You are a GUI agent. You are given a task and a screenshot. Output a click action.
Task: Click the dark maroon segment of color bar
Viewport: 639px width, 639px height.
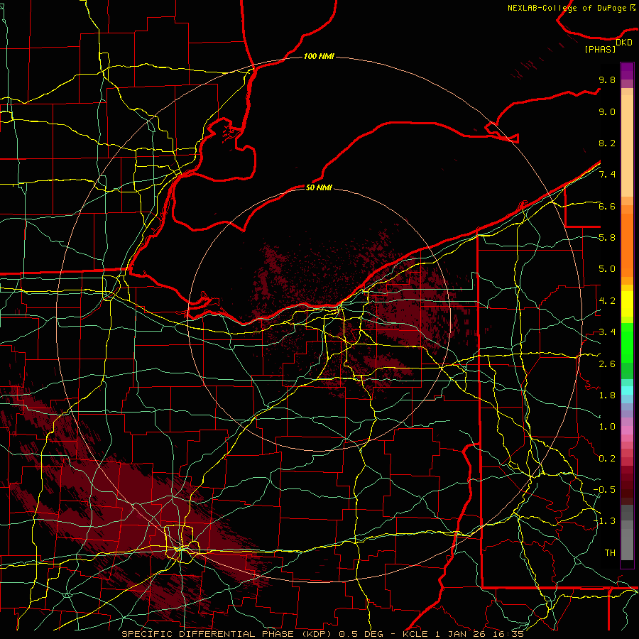[627, 489]
